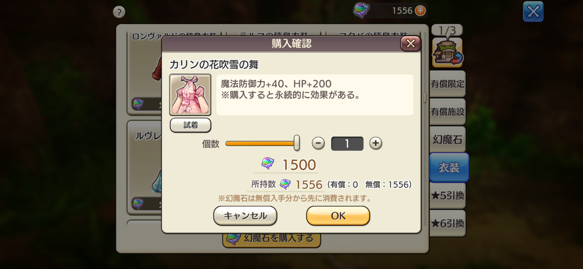Click the shop switch house icon
This screenshot has height=269, width=583.
[x=447, y=52]
